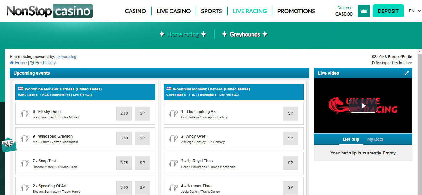Click jockey silks icon for Hammer Time
Image resolution: width=422 pixels, height=195 pixels.
[x=173, y=188]
